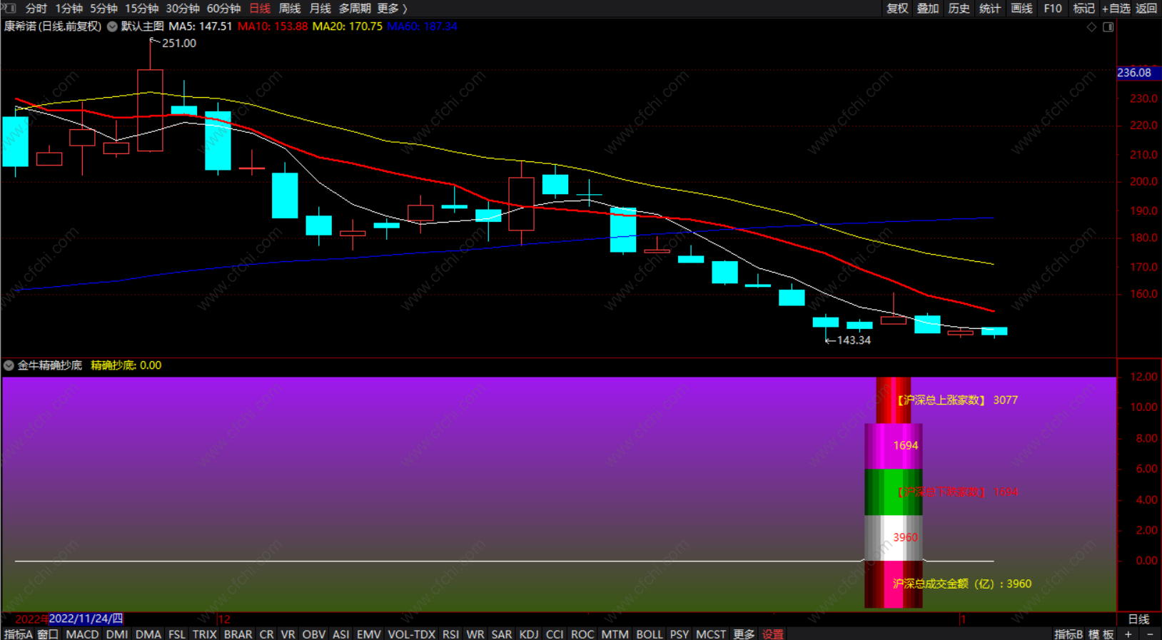Click the plus zoom-in button at bottom-right
Viewport: 1162px width, 640px height.
click(1128, 634)
